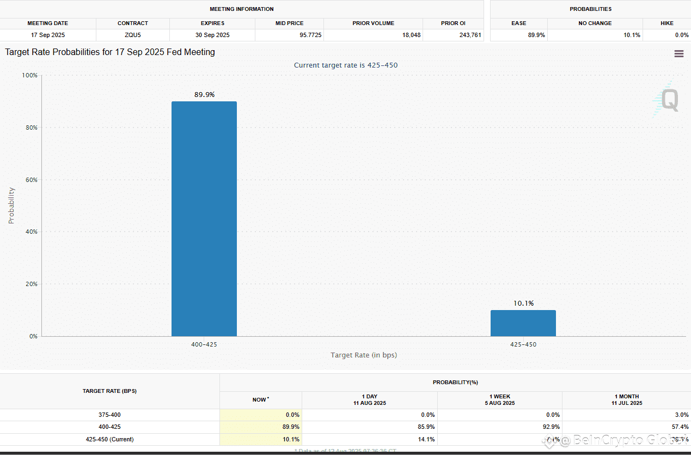Screen dimensions: 691x455
Task: Click the '30 Sep 2025' expiry cell
Action: (x=212, y=35)
